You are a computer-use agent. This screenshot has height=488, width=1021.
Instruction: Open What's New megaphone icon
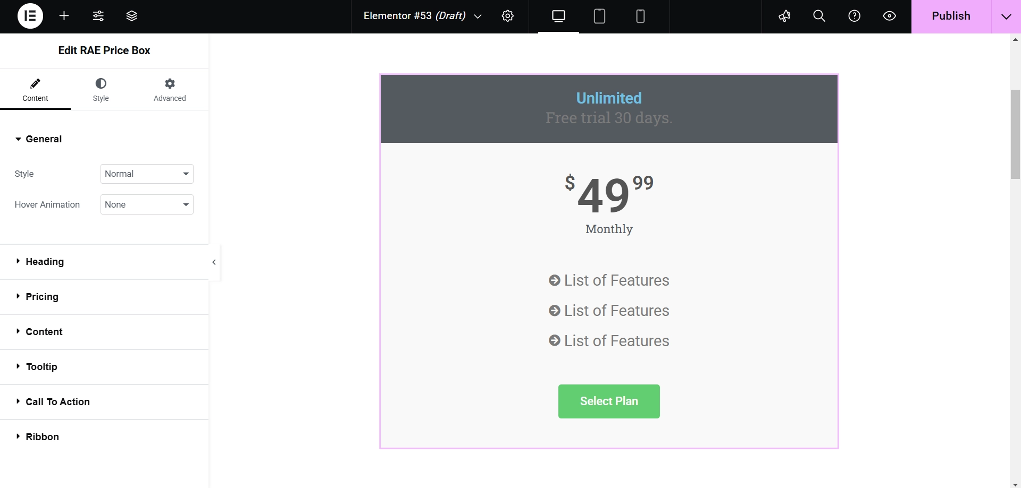784,16
